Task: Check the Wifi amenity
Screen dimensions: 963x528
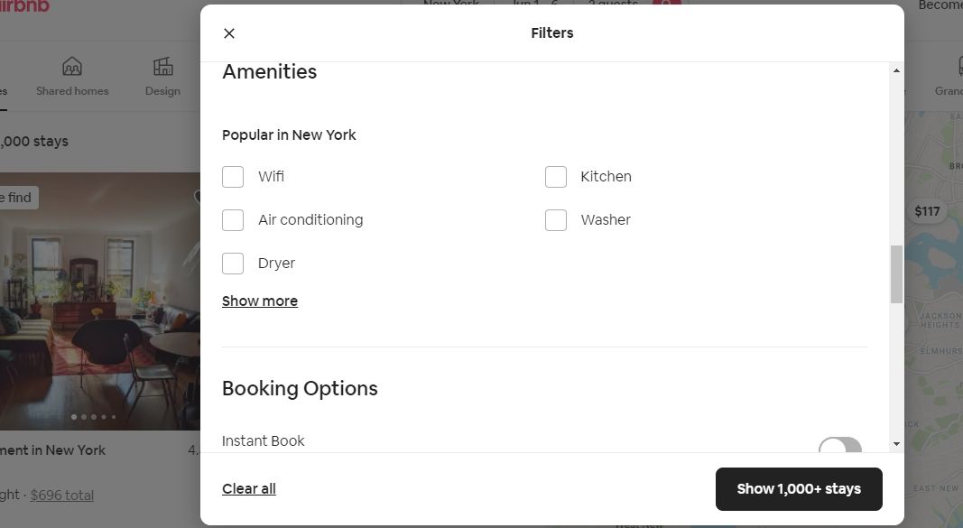Action: [x=232, y=177]
